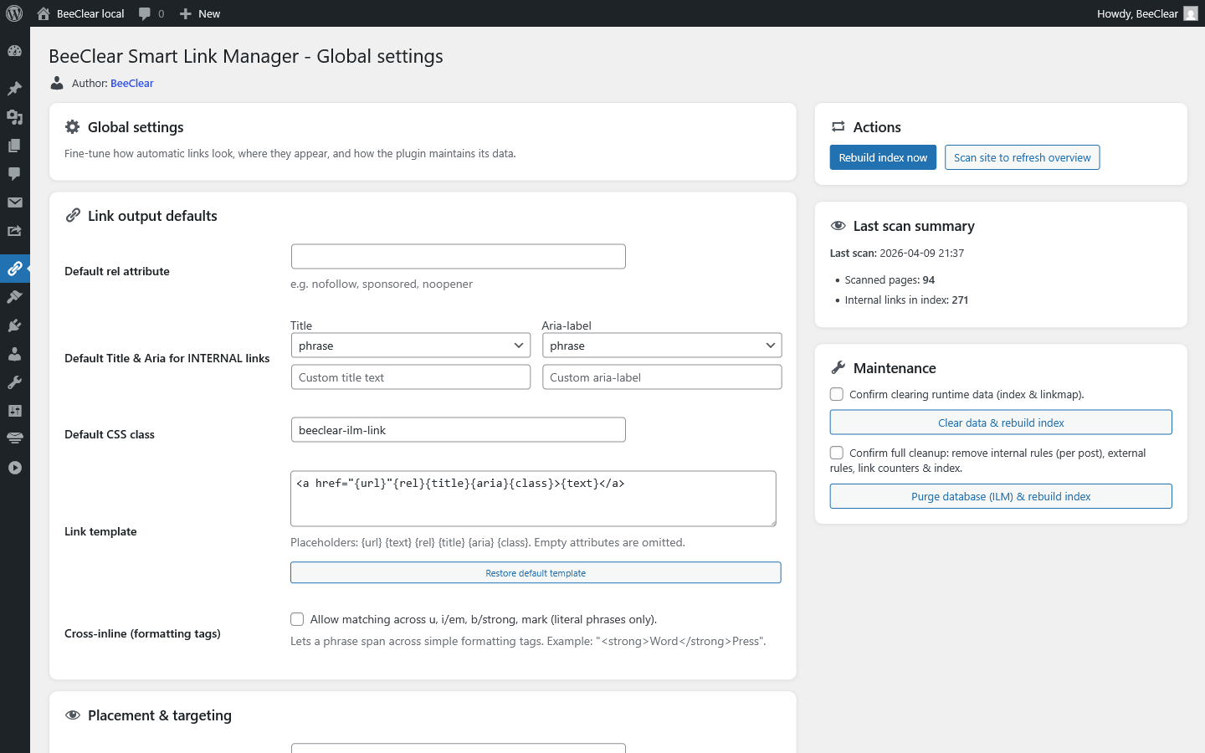Screen dimensions: 1205x753
Task: Tick Confirm clearing runtime data checkbox
Action: [837, 394]
